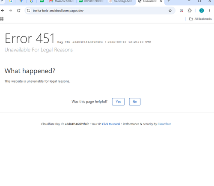
Task: Select 'This website is unavailable for legal reasons.' text
Action: click(x=37, y=81)
